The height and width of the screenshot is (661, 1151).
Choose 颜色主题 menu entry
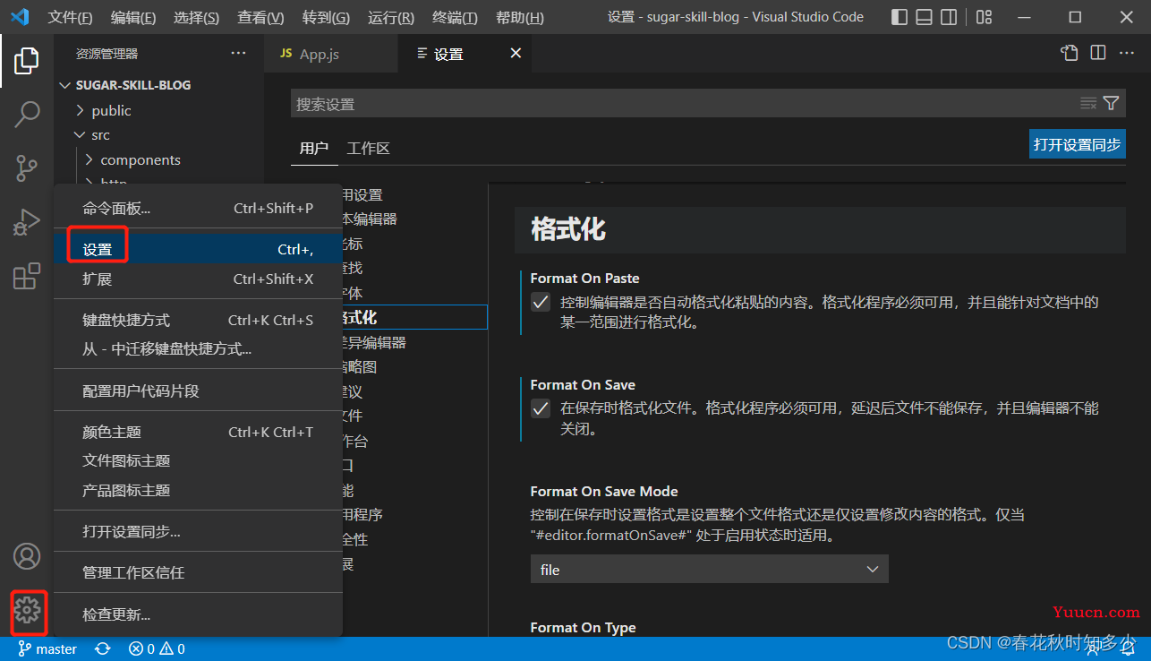coord(198,432)
